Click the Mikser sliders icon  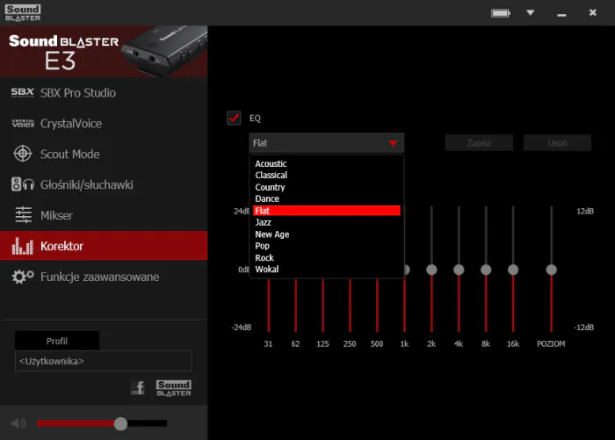(23, 215)
